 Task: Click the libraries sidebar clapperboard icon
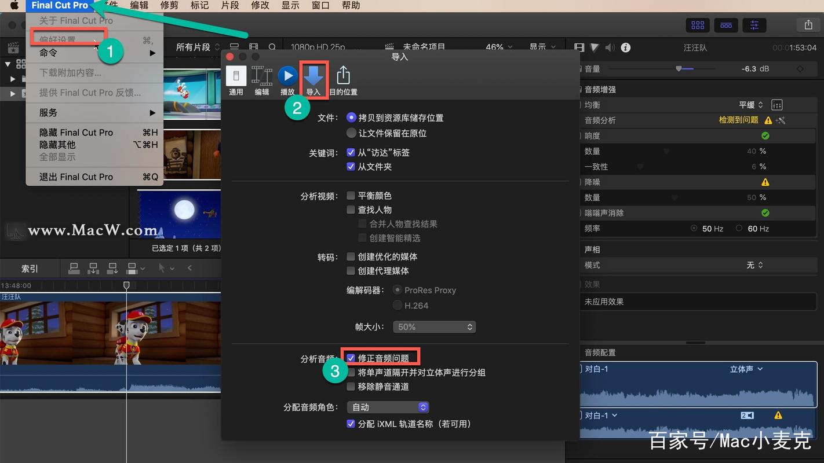[12, 47]
